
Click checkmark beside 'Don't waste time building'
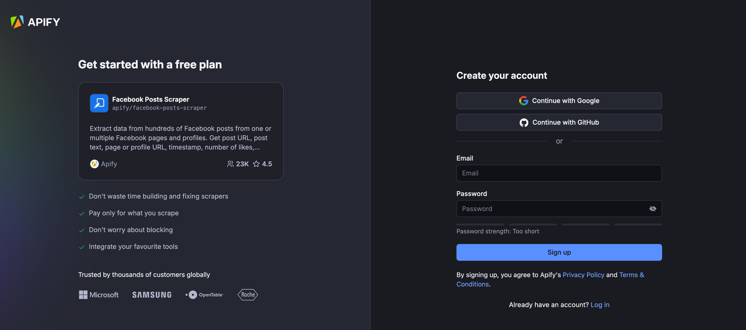[x=82, y=197]
